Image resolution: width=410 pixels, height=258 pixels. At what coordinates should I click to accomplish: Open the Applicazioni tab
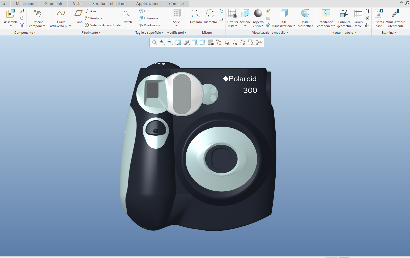(x=147, y=4)
